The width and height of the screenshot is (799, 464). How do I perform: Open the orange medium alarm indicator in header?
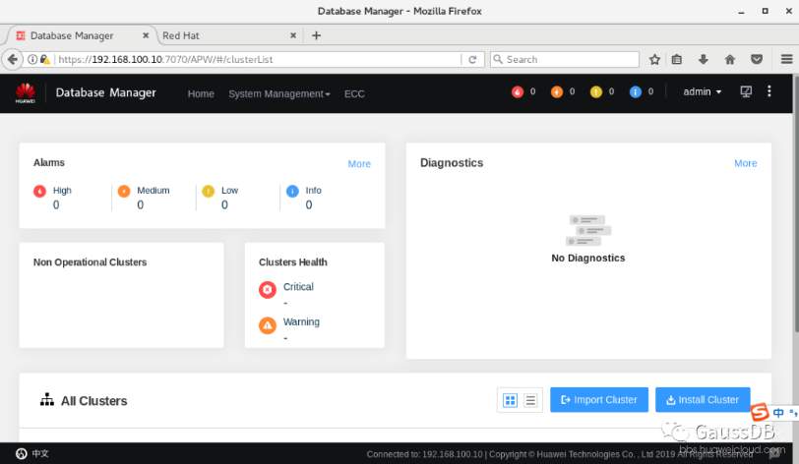557,91
